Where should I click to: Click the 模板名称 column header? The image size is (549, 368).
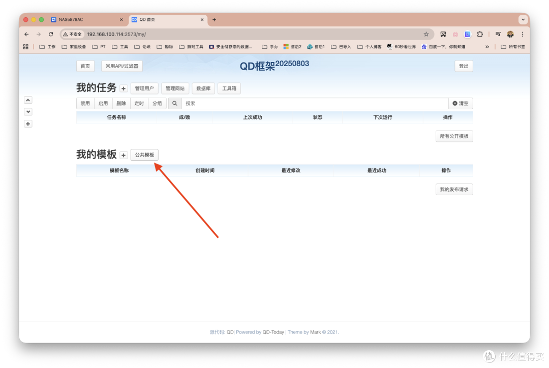(119, 170)
